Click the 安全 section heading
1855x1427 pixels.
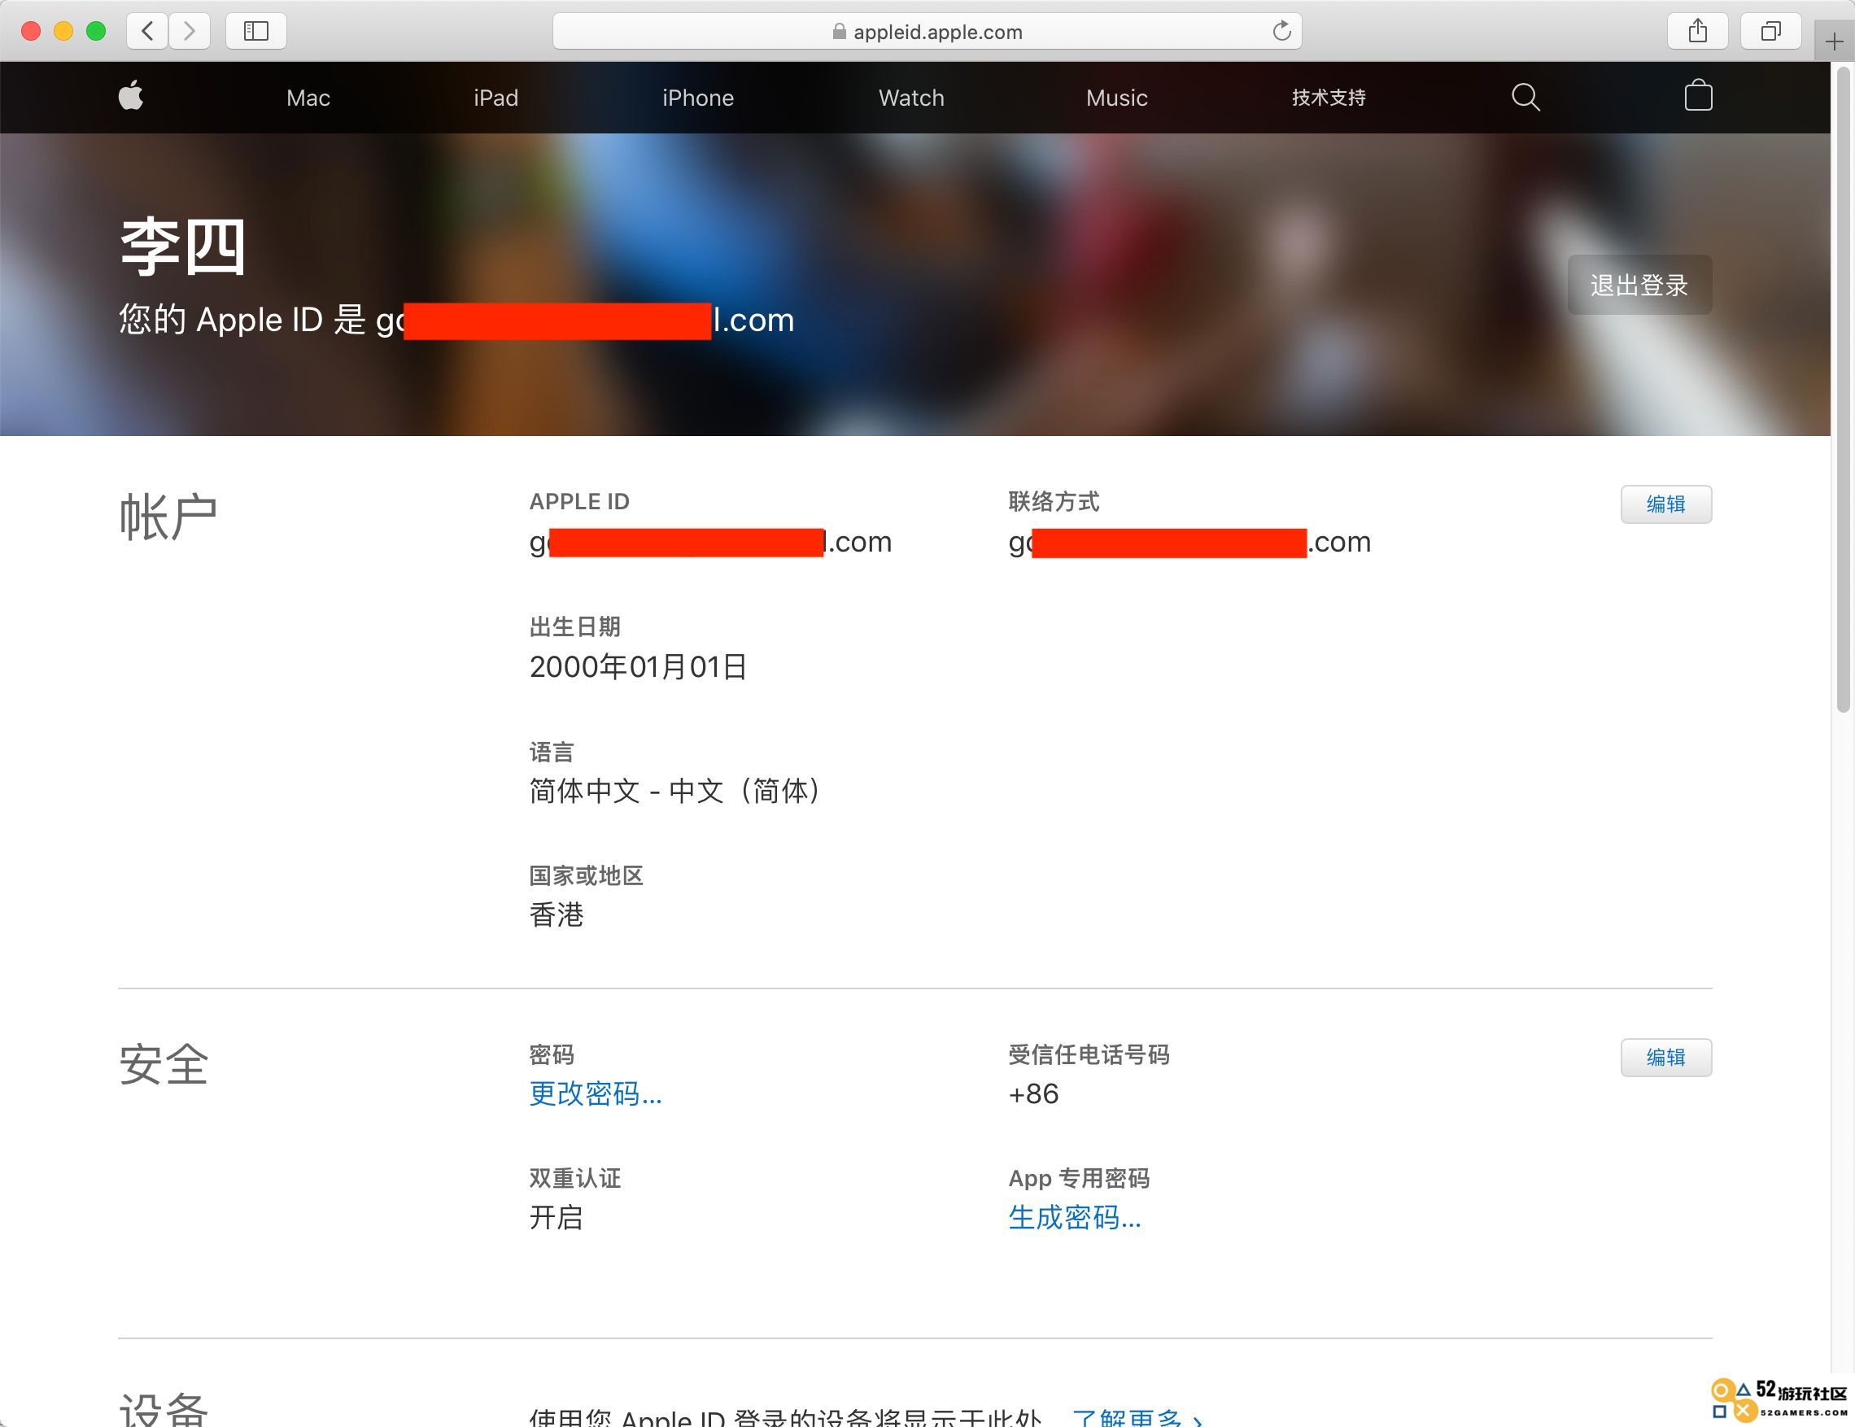pos(164,1063)
